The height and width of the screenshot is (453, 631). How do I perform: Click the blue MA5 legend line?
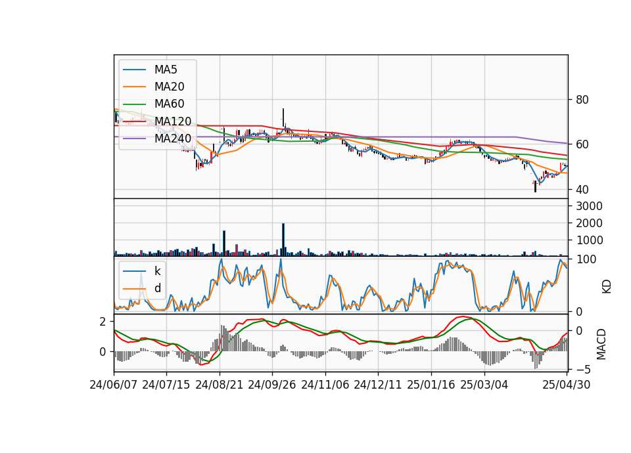134,70
